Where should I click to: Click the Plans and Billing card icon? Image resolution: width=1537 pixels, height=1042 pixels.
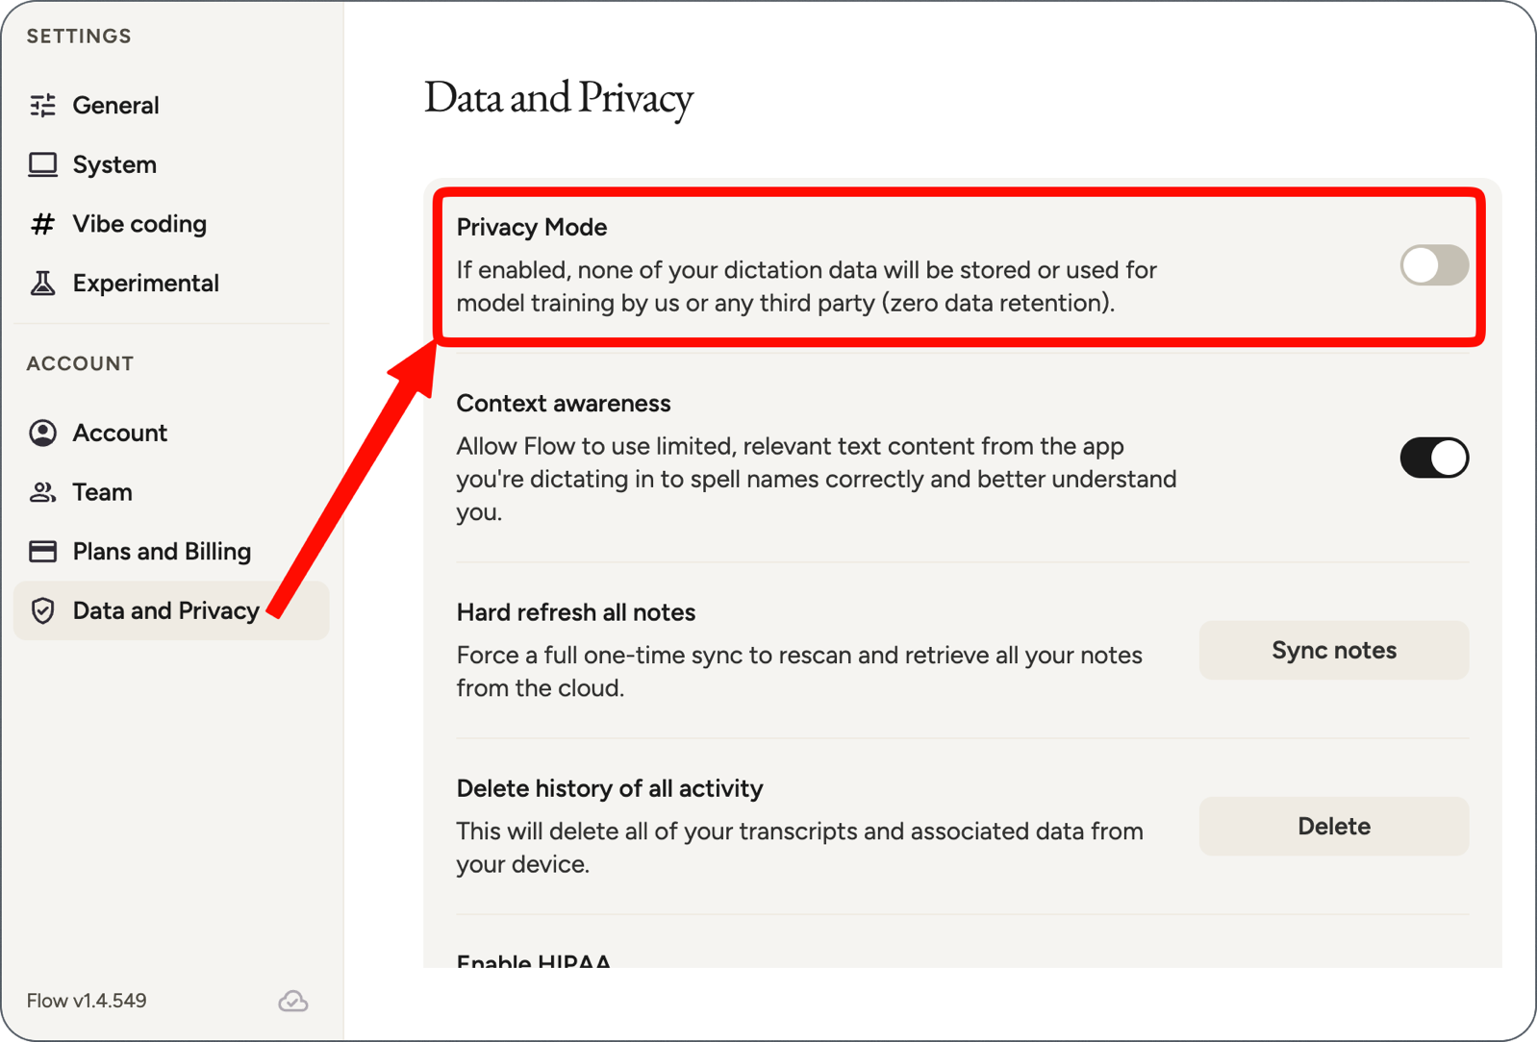[42, 551]
